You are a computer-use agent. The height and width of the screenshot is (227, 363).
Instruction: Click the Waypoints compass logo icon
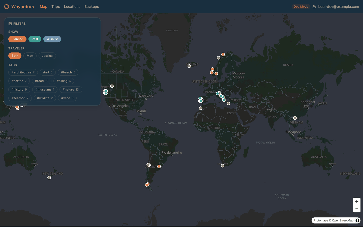[7, 7]
